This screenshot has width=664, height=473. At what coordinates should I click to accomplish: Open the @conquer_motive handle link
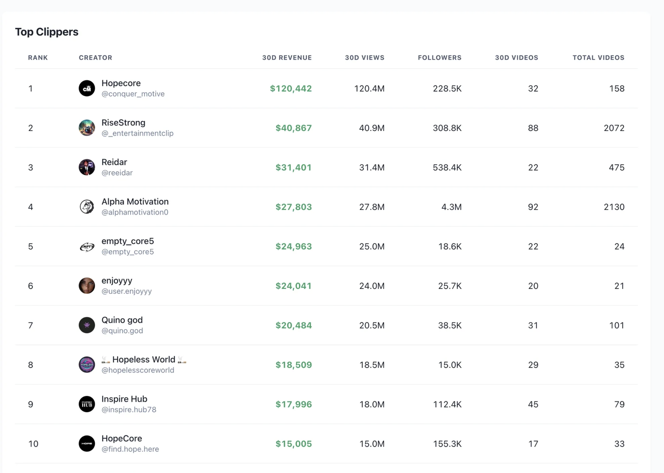(x=133, y=94)
